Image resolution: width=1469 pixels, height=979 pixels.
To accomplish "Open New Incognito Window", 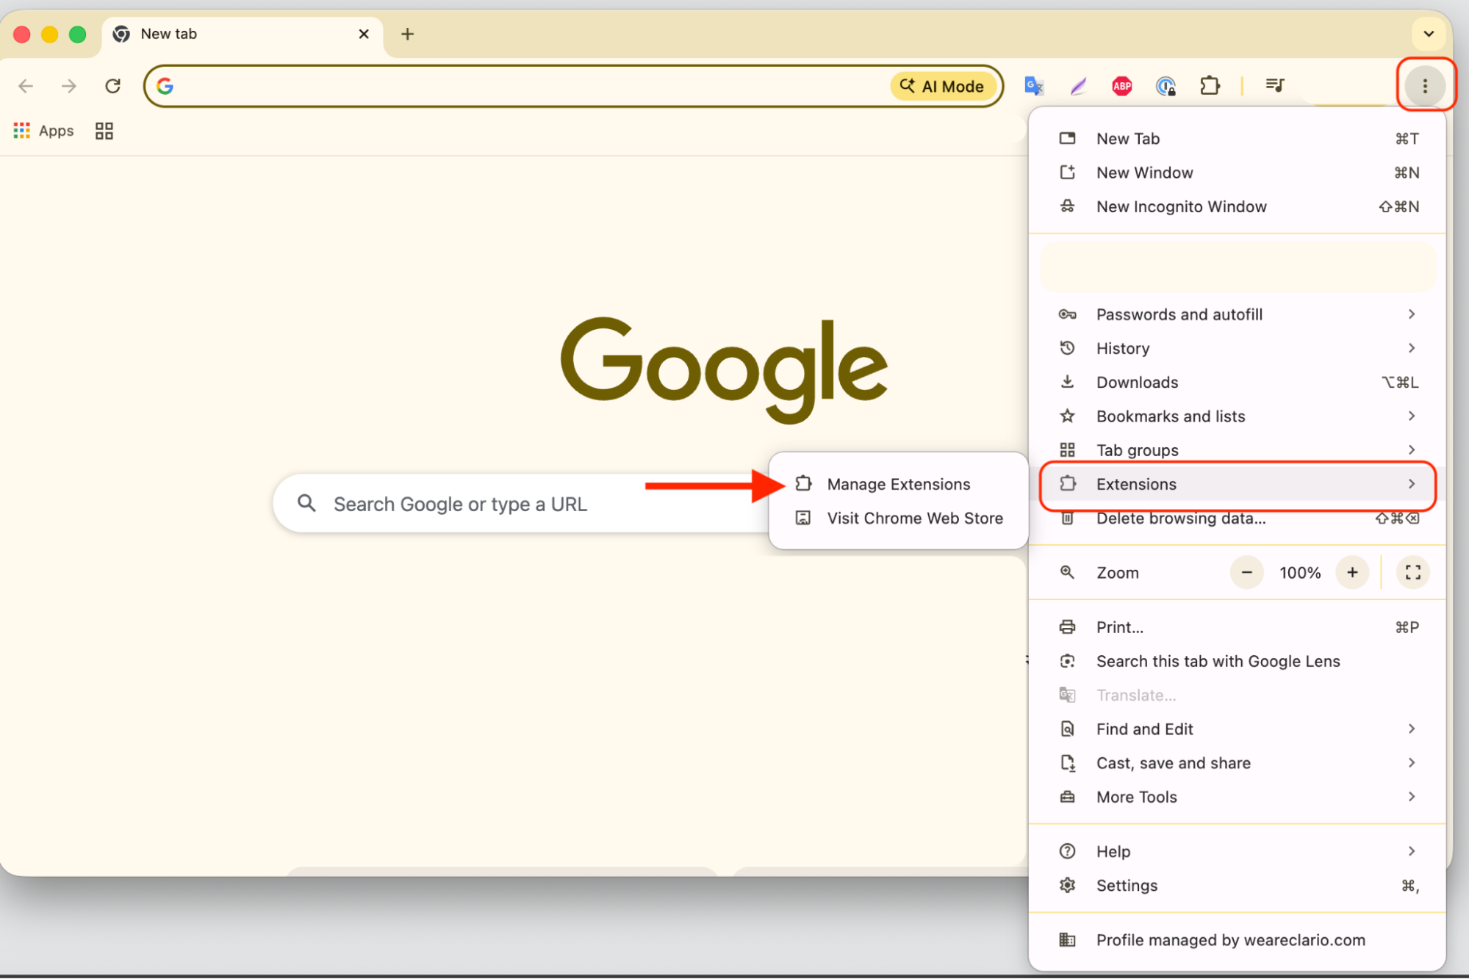I will (1238, 206).
